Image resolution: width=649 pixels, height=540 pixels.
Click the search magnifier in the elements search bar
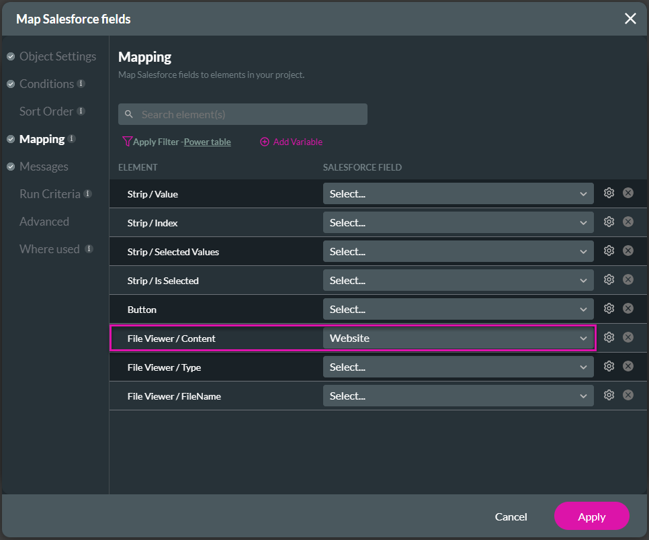(x=129, y=114)
